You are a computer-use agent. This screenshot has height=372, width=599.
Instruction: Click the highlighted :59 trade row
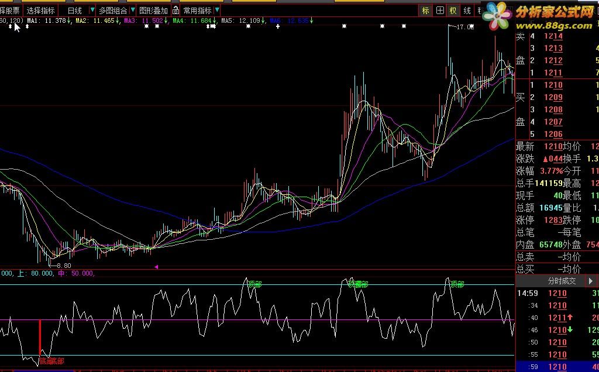tap(557, 367)
